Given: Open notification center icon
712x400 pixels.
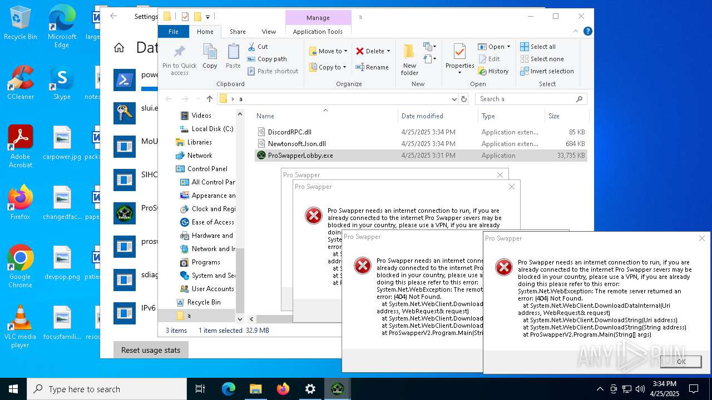Looking at the screenshot, I should tap(694, 389).
